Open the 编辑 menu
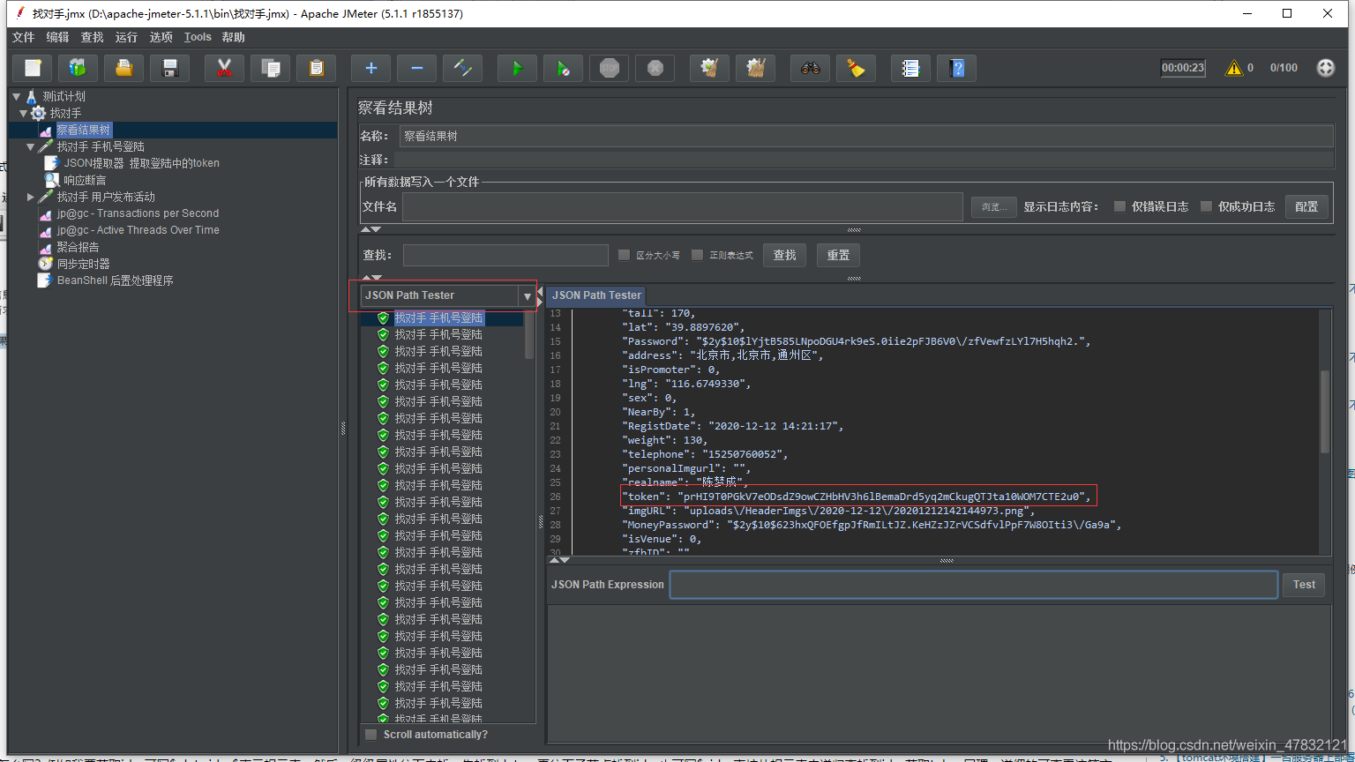This screenshot has width=1355, height=762. (x=57, y=37)
